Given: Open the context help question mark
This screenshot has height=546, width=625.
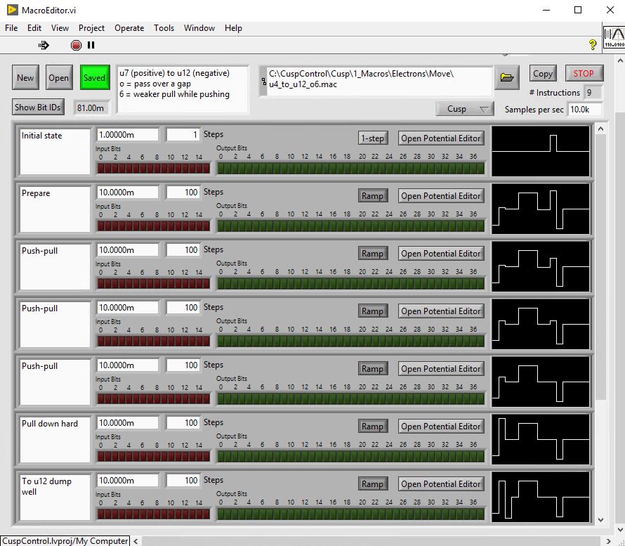Looking at the screenshot, I should click(593, 45).
